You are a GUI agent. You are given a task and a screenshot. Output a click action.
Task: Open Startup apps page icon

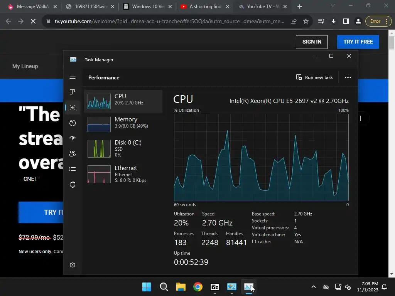73,138
